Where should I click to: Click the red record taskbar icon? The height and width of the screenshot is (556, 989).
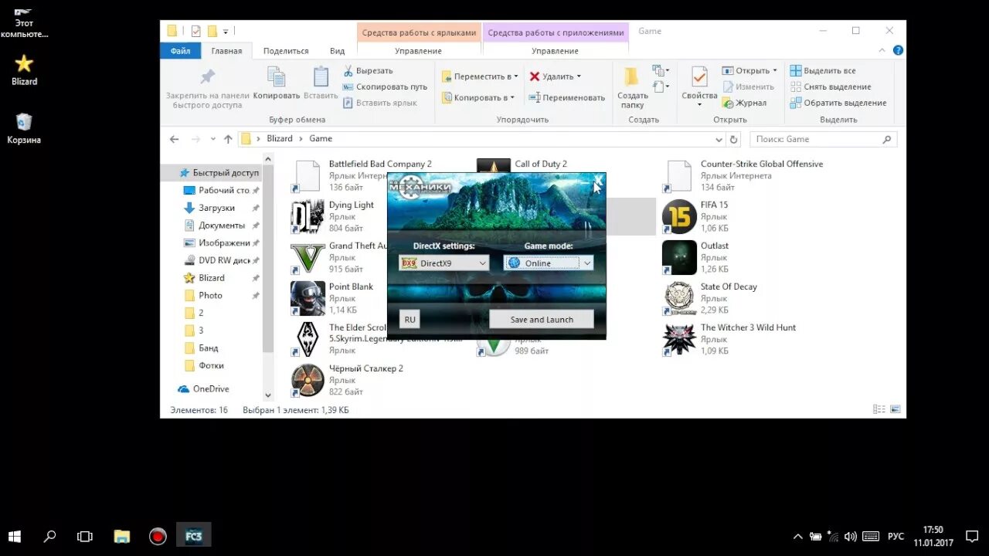158,535
